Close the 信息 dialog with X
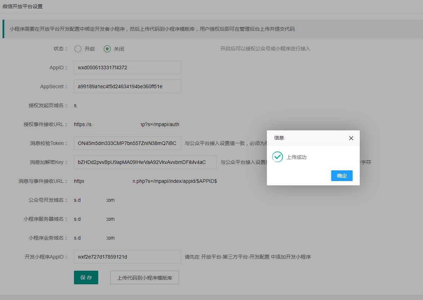Image resolution: width=423 pixels, height=300 pixels. pos(351,138)
